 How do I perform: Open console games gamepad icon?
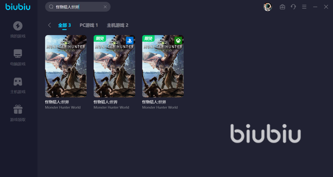(18, 81)
